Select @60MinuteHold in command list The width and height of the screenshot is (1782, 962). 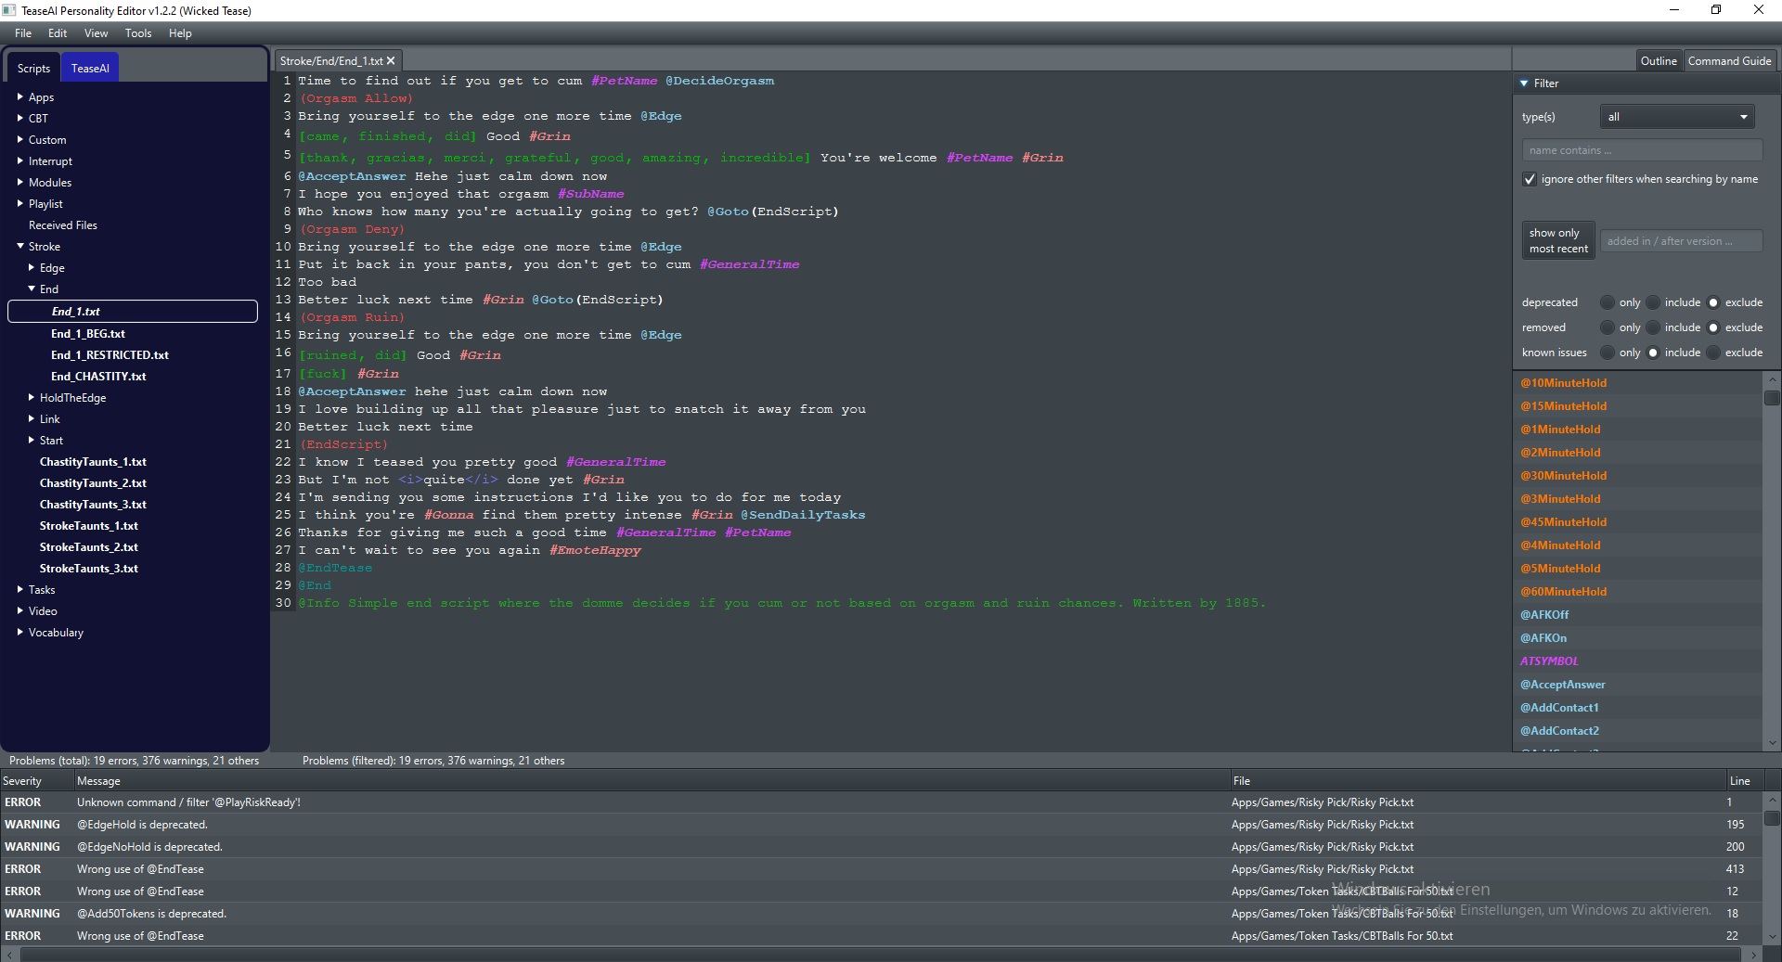(x=1563, y=592)
